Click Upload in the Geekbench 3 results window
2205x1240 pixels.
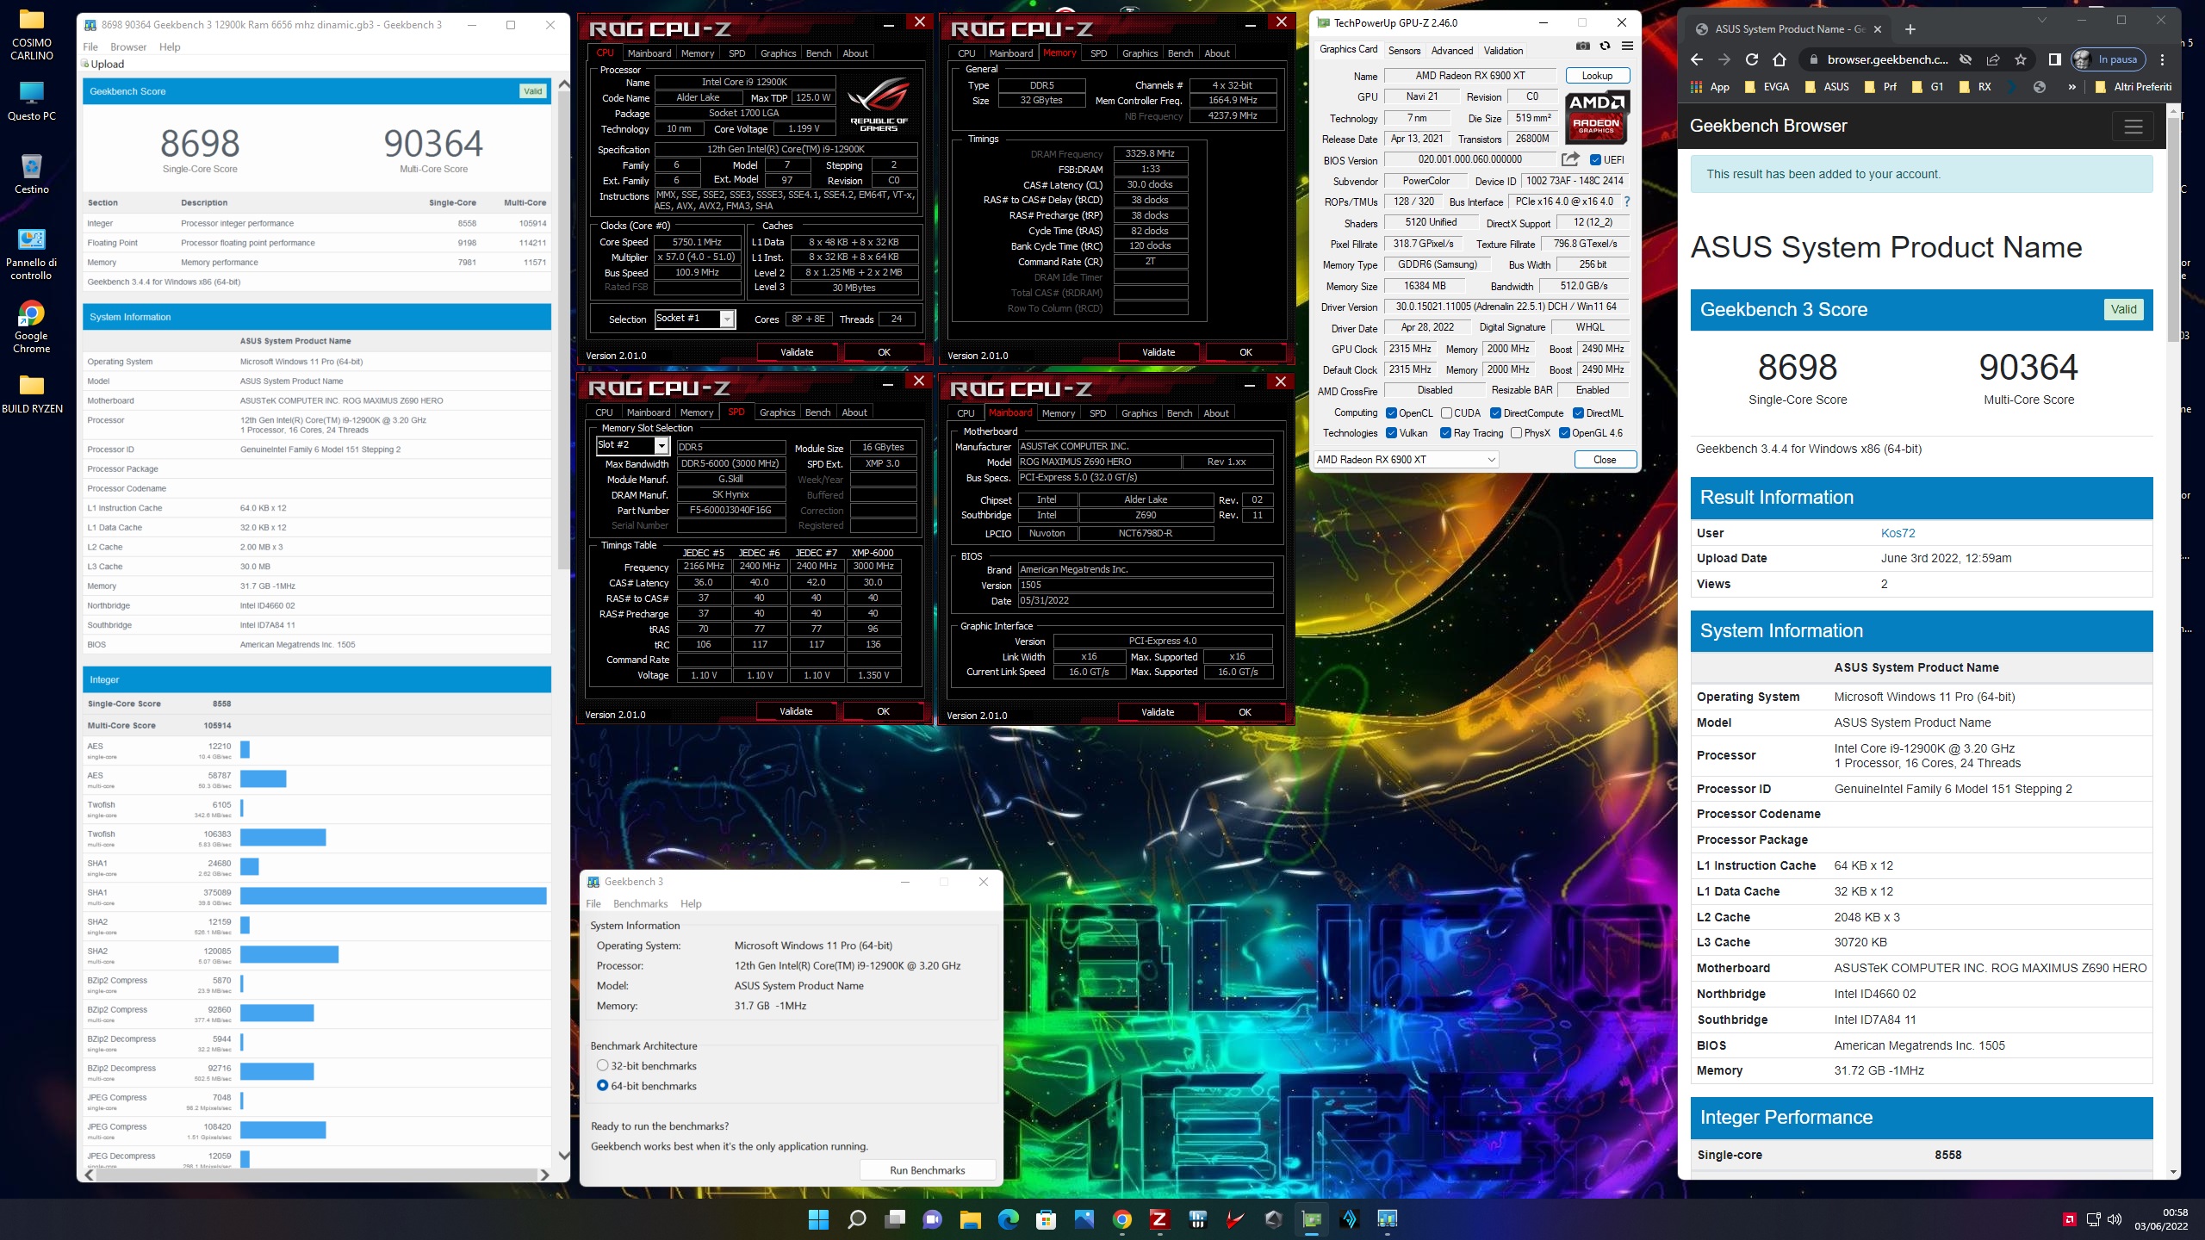pyautogui.click(x=102, y=65)
